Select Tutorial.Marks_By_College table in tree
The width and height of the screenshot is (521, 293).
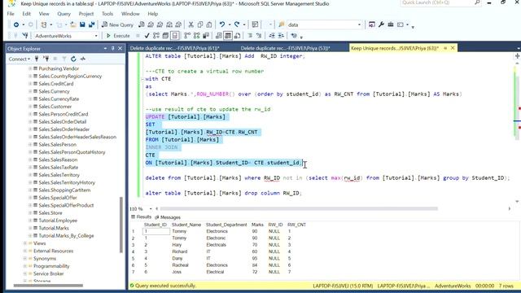pos(66,235)
